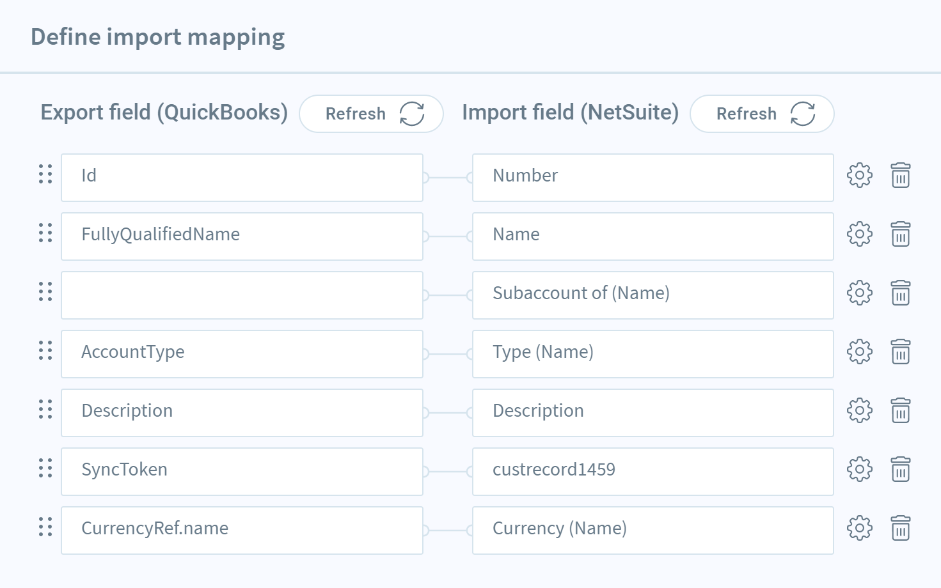Edit the Type (Name) import field
Screen dimensions: 941x588
pyautogui.click(x=653, y=354)
